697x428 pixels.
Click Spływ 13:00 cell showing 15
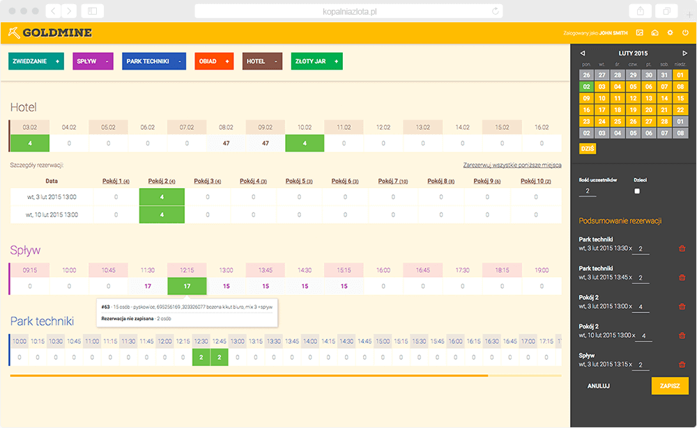tap(226, 286)
